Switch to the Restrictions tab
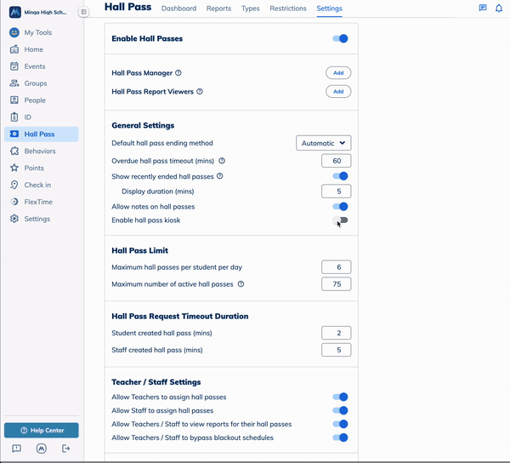This screenshot has width=510, height=463. pyautogui.click(x=287, y=9)
